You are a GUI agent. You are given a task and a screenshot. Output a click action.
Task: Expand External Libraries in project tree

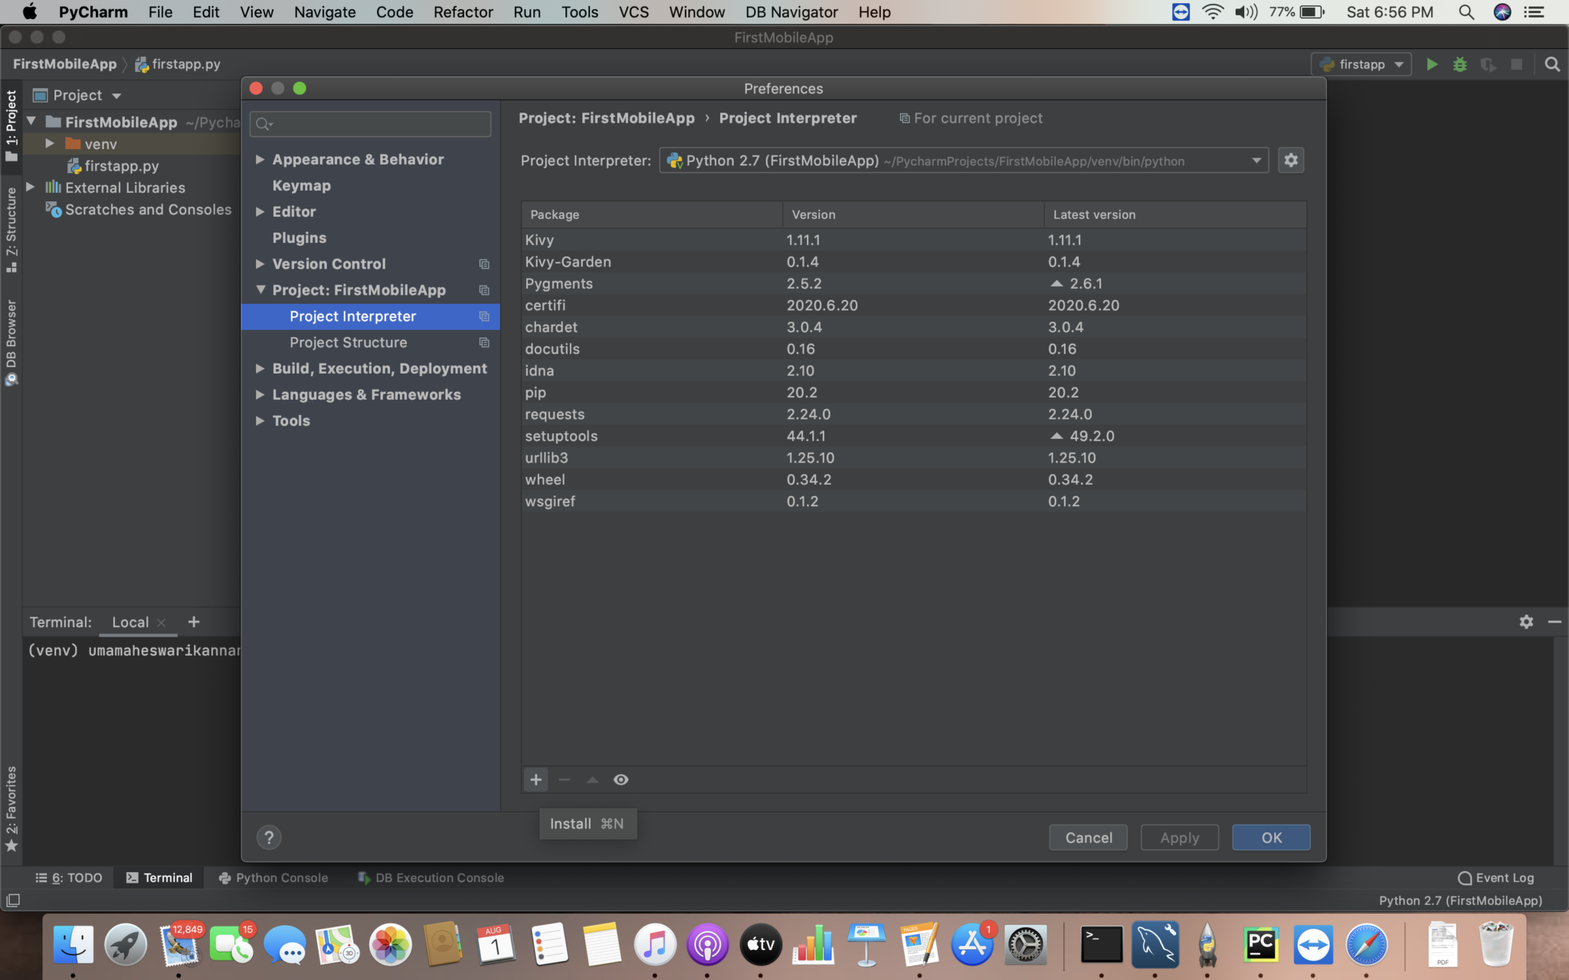(31, 187)
